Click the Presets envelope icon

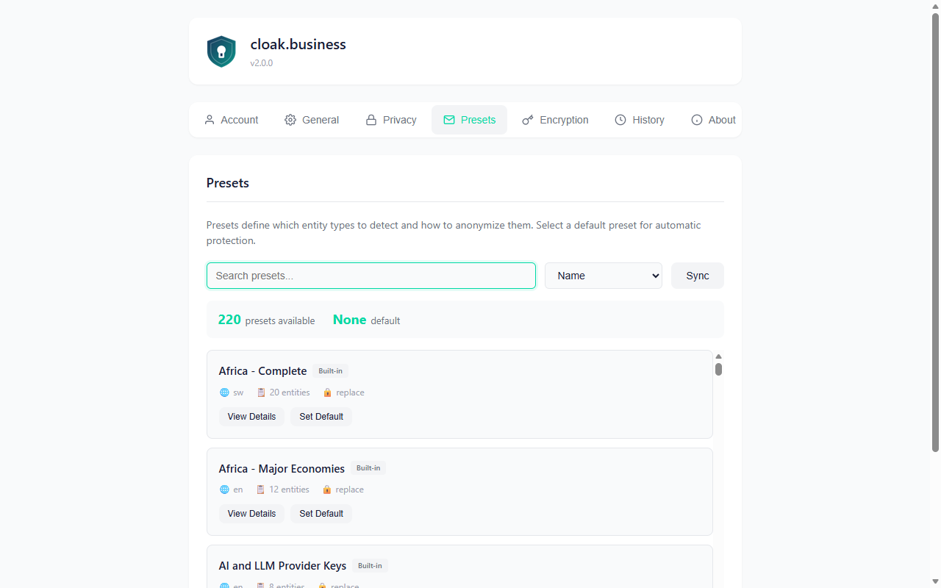click(x=449, y=120)
